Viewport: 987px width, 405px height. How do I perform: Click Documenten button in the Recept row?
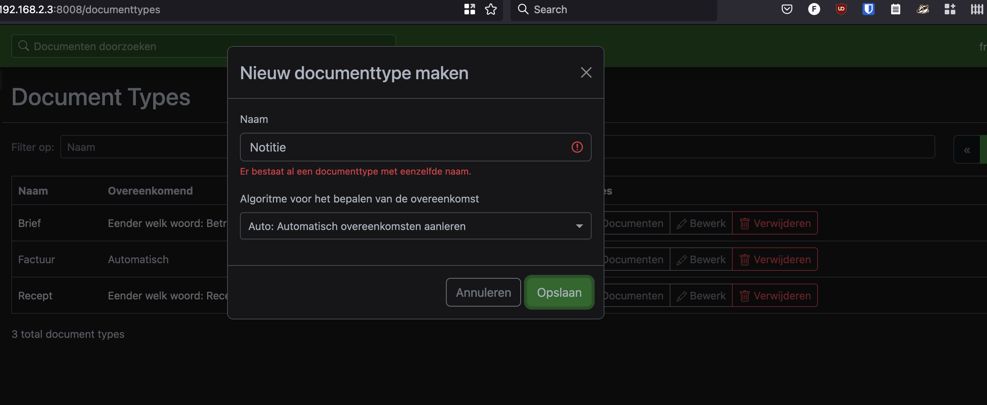637,296
